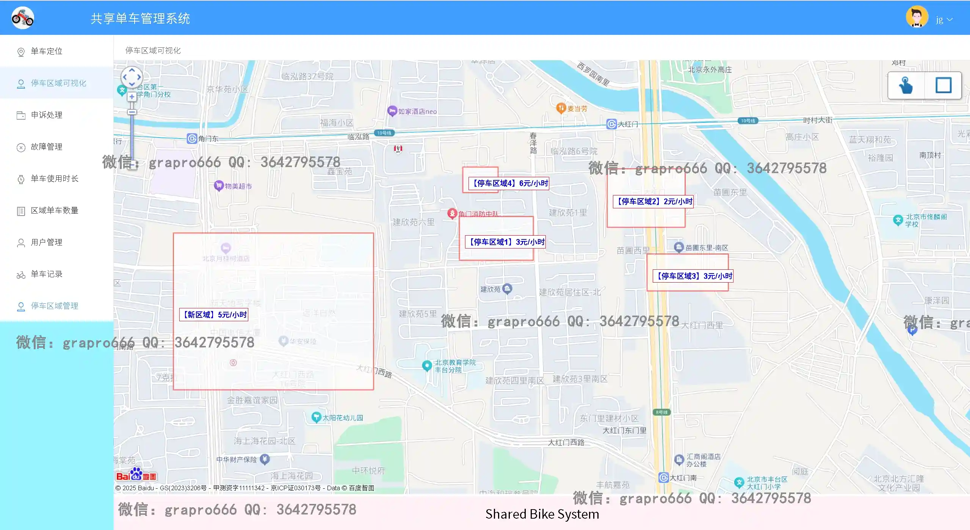Open 申诉处理 menu item
This screenshot has width=970, height=530.
click(46, 115)
